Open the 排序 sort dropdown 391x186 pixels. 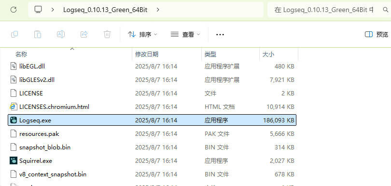[142, 34]
